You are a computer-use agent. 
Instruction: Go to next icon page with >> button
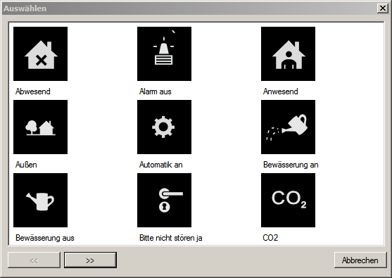[90, 260]
